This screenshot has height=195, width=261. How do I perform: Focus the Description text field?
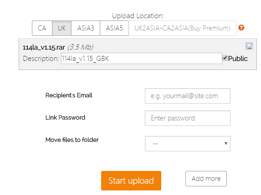(142, 59)
